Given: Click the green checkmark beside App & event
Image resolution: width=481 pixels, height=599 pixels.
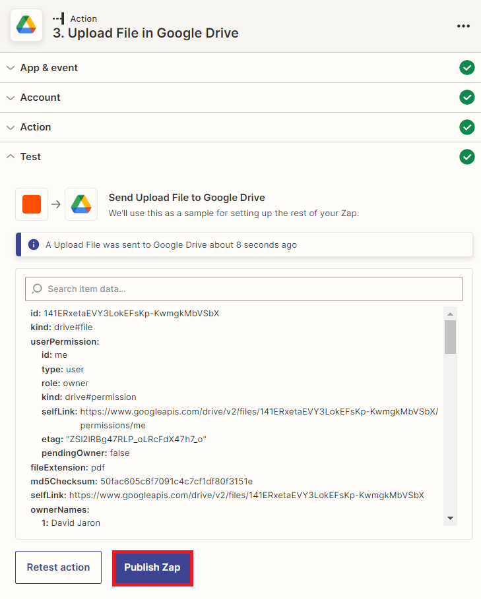Looking at the screenshot, I should tap(467, 67).
